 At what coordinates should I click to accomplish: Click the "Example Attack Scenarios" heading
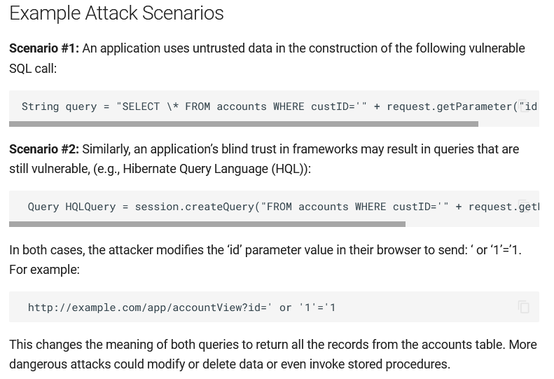pos(116,13)
